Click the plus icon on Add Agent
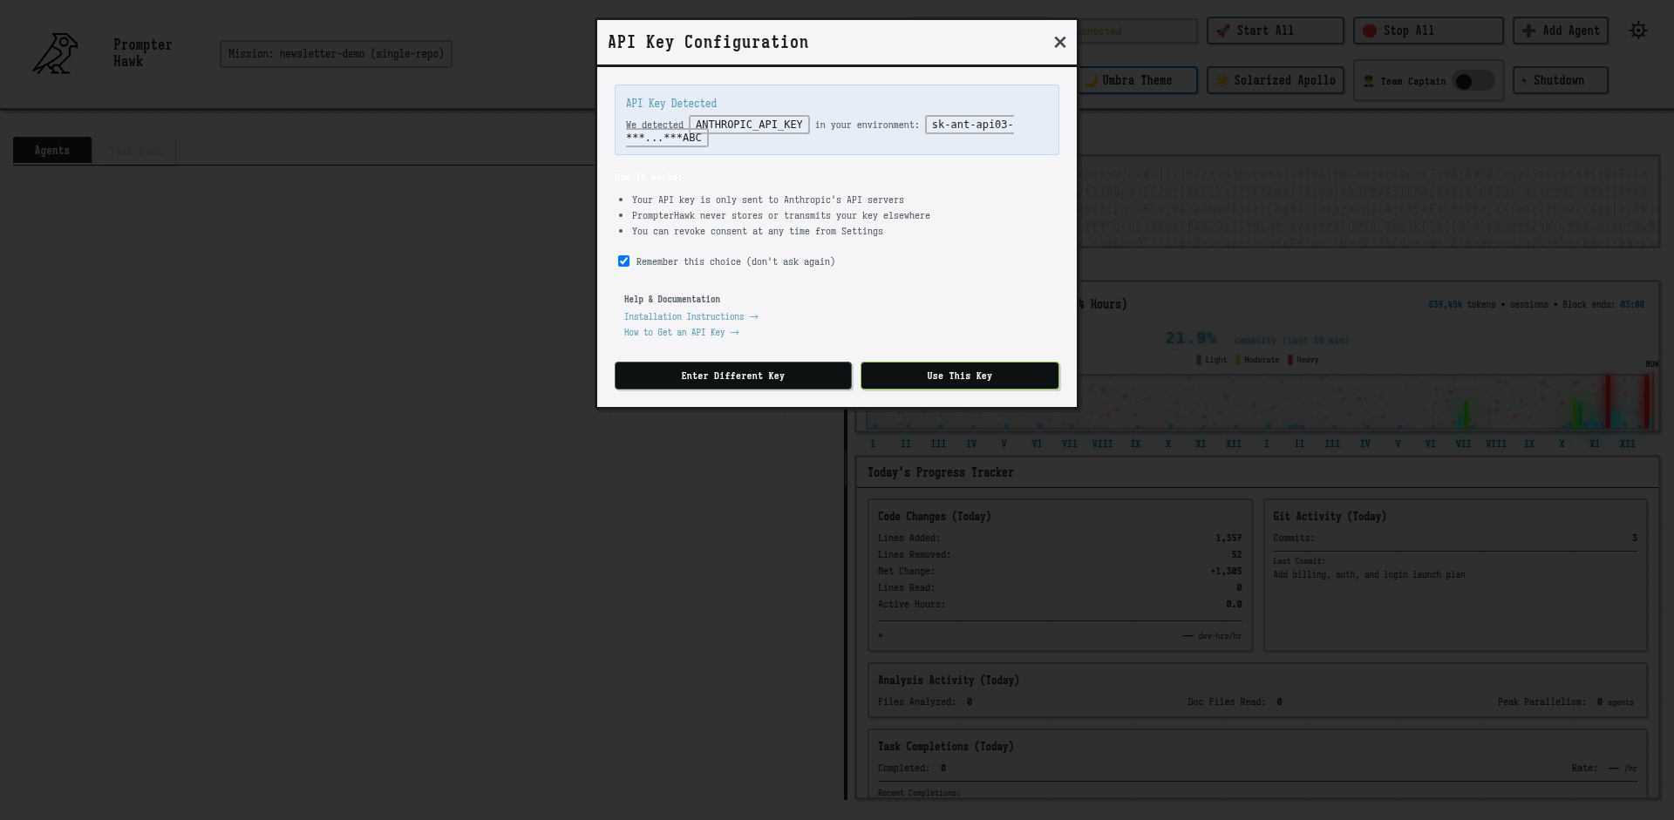The image size is (1674, 820). click(x=1528, y=30)
